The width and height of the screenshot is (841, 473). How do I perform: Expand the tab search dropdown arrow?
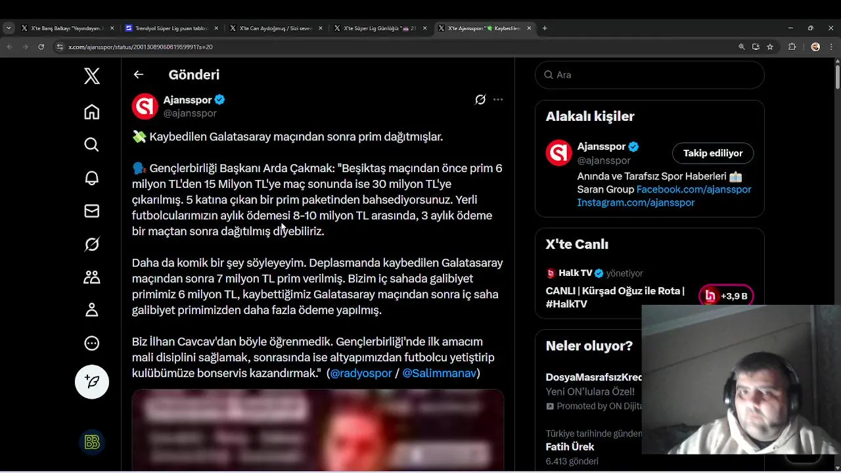(9, 28)
